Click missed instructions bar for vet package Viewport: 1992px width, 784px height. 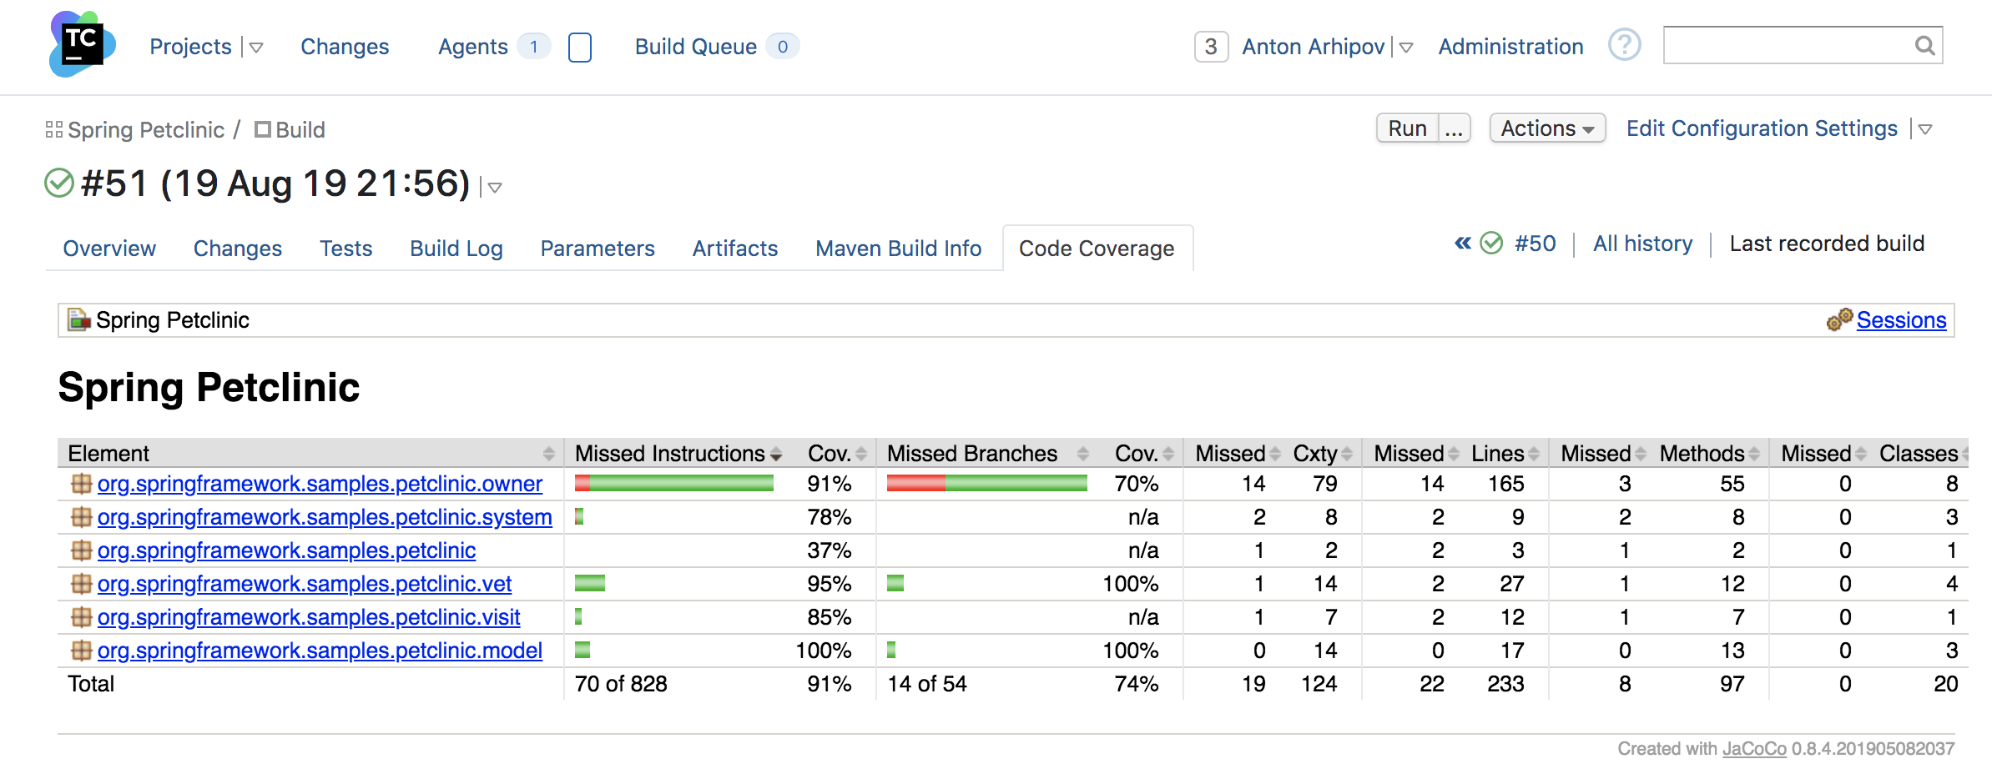(590, 583)
